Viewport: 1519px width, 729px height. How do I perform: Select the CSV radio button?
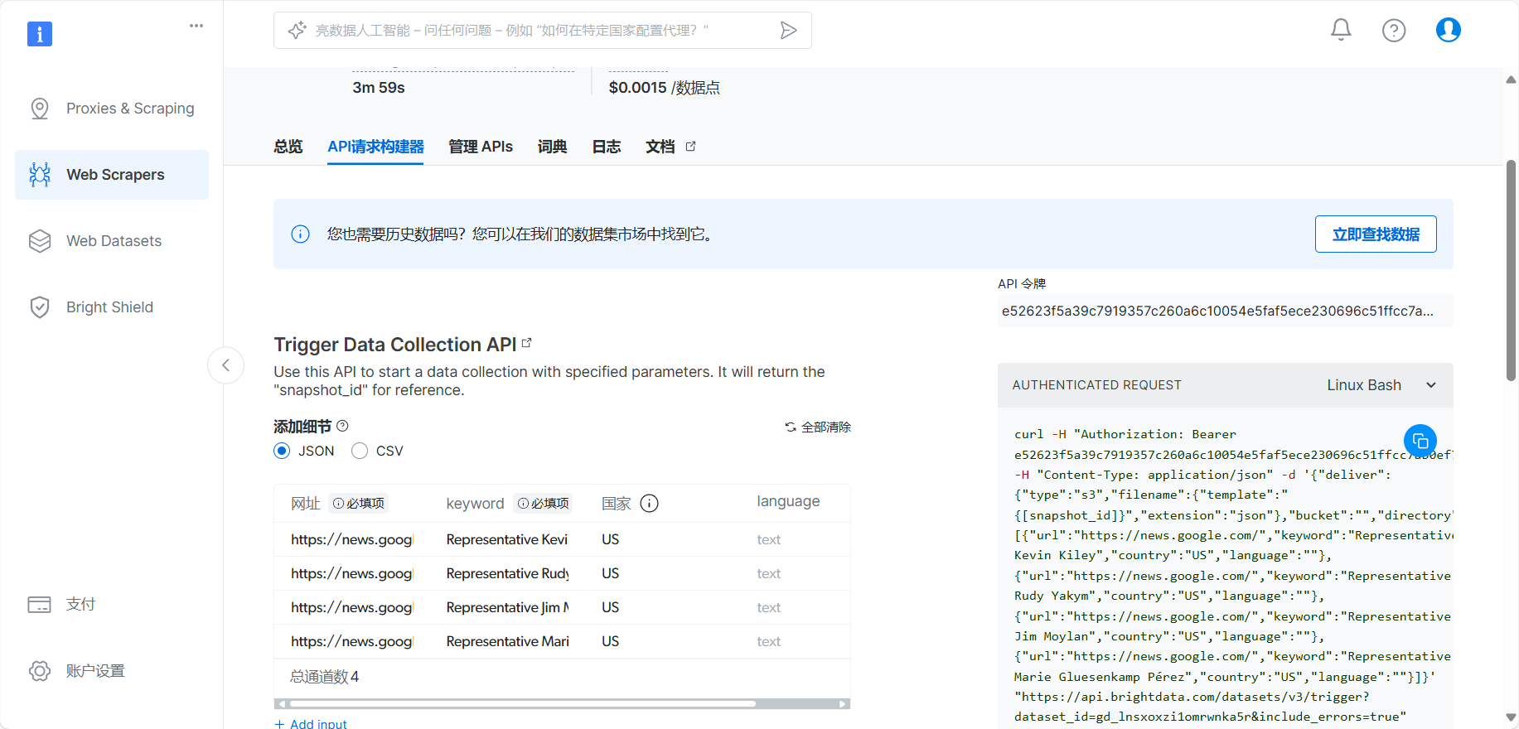click(x=360, y=451)
